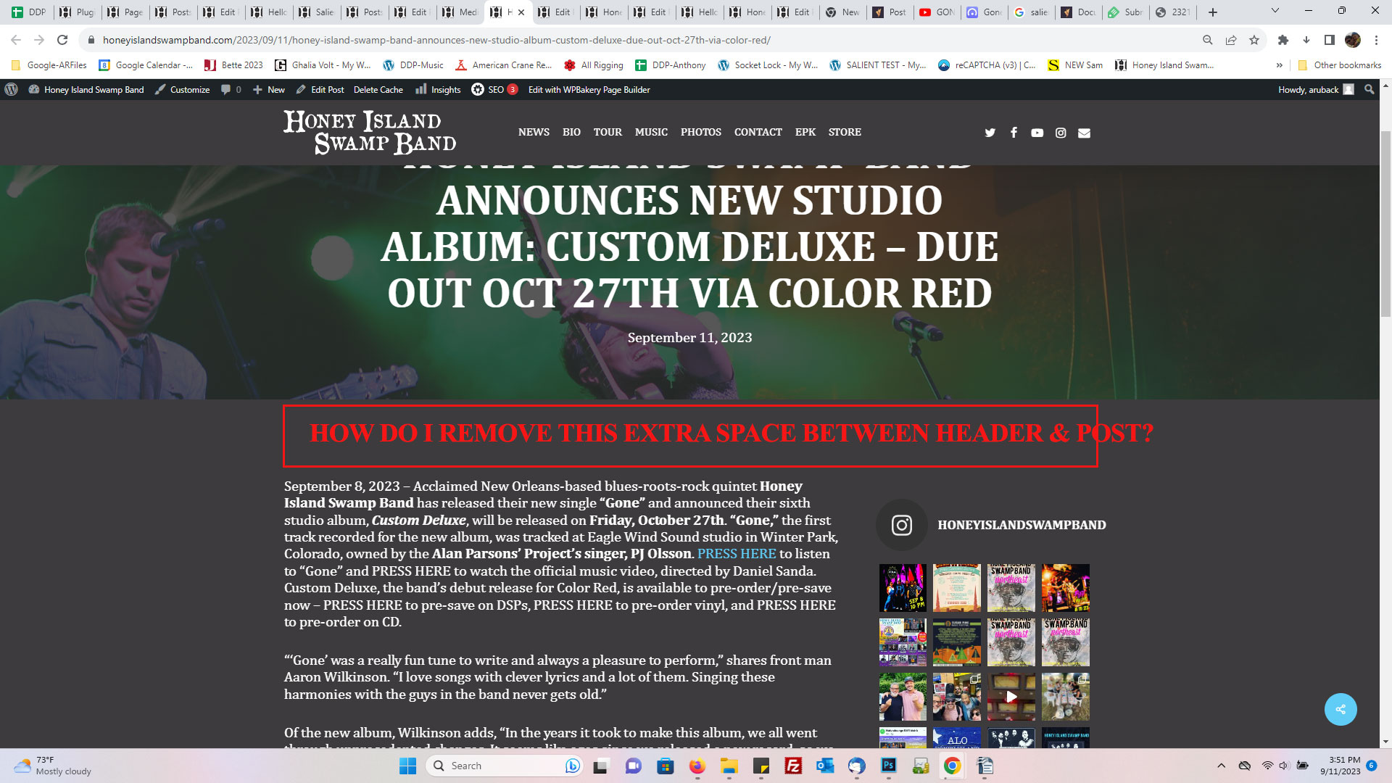Open SEO item with 3 notifications
This screenshot has width=1392, height=783.
pos(494,89)
